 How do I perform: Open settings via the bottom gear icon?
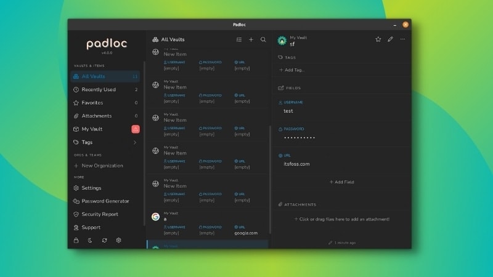pos(119,240)
